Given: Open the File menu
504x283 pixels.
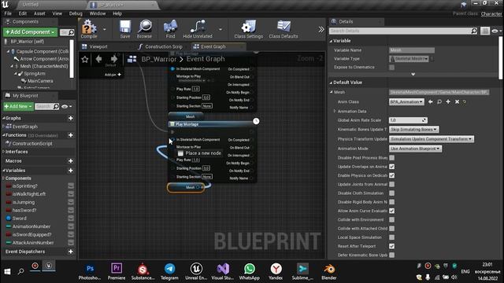Looking at the screenshot, I should click(8, 13).
